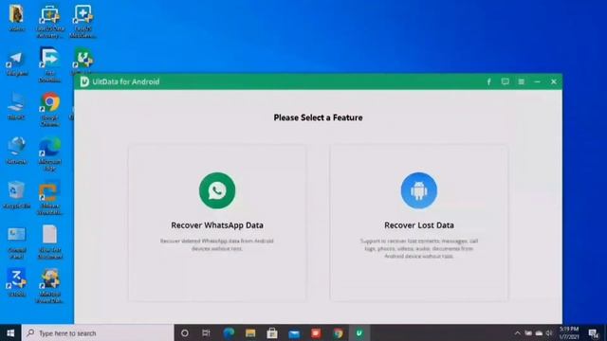Viewport: 607px width, 341px height.
Task: Open the UltData hamburger menu
Action: point(522,82)
